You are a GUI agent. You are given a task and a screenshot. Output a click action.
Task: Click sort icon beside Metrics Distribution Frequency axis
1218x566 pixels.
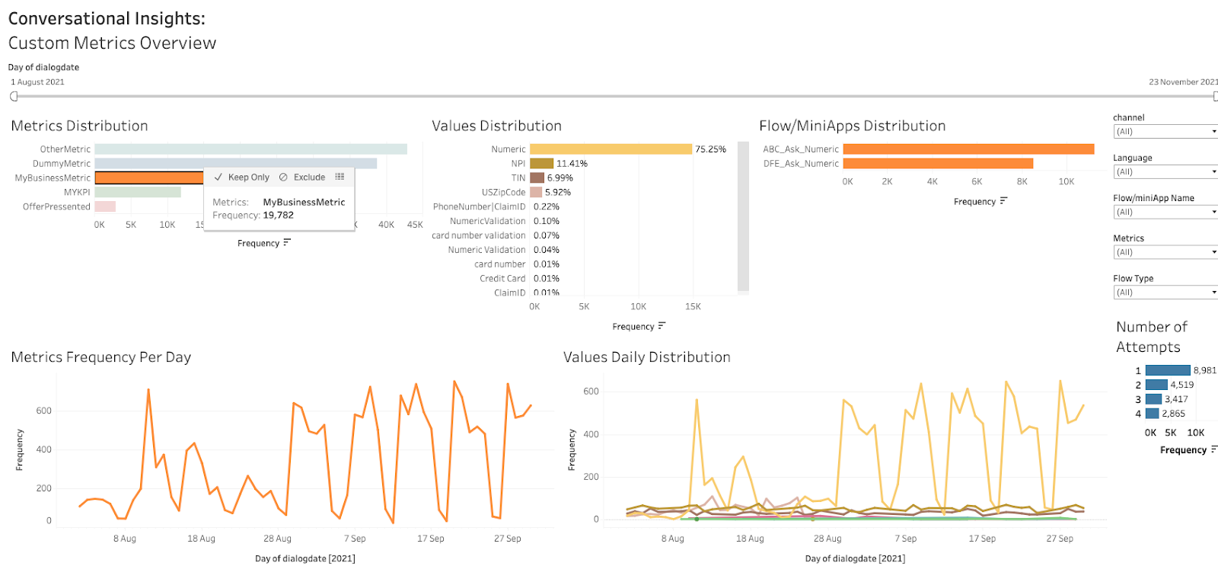287,243
